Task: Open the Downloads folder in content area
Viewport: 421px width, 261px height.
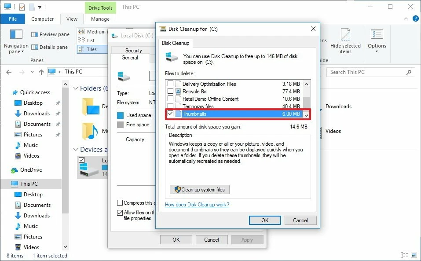Action: click(x=338, y=107)
